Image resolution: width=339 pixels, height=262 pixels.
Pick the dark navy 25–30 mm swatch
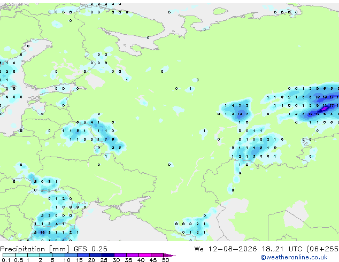coord(108,255)
